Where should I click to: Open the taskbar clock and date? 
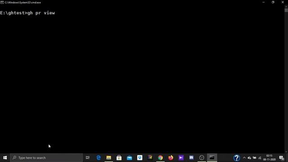click(269, 157)
